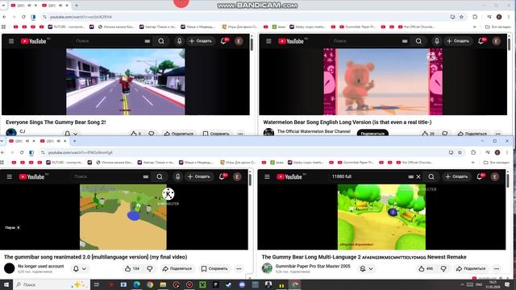Open new tab in top Chrome window
This screenshot has height=290, width=516.
click(77, 6)
